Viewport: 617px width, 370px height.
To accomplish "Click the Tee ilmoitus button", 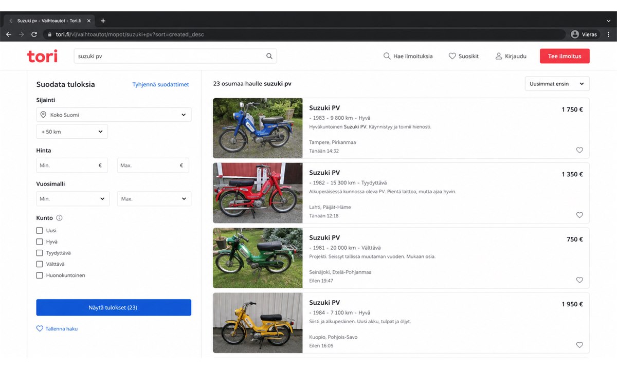I will click(565, 56).
